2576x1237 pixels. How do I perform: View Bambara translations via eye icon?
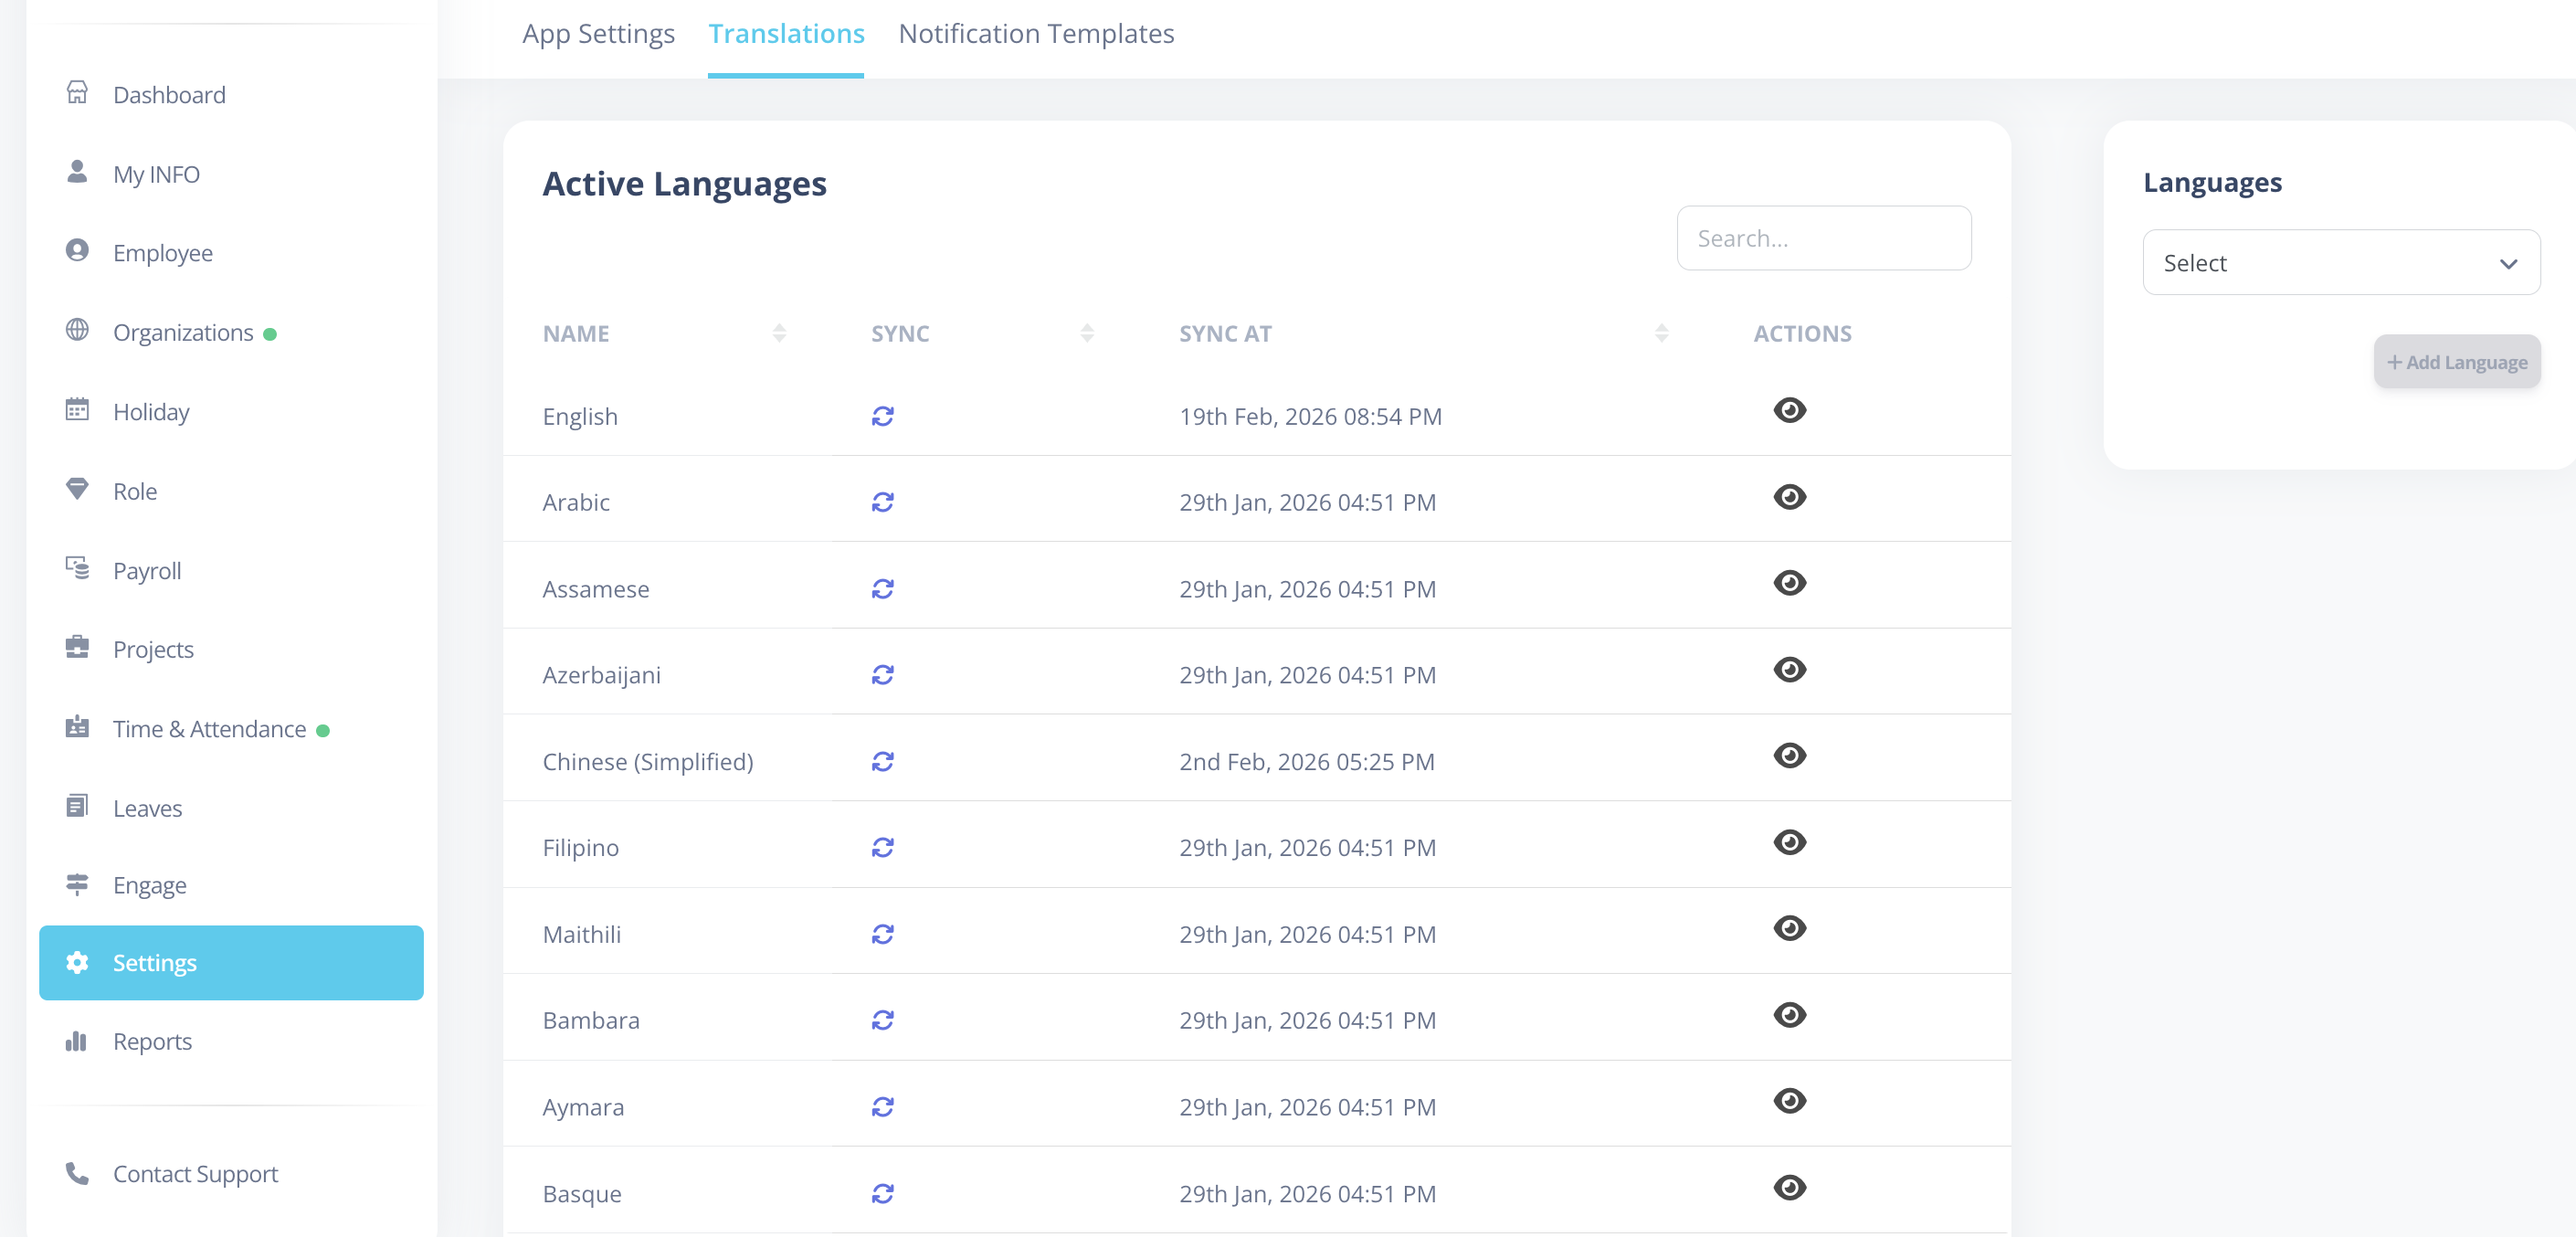pyautogui.click(x=1789, y=1015)
